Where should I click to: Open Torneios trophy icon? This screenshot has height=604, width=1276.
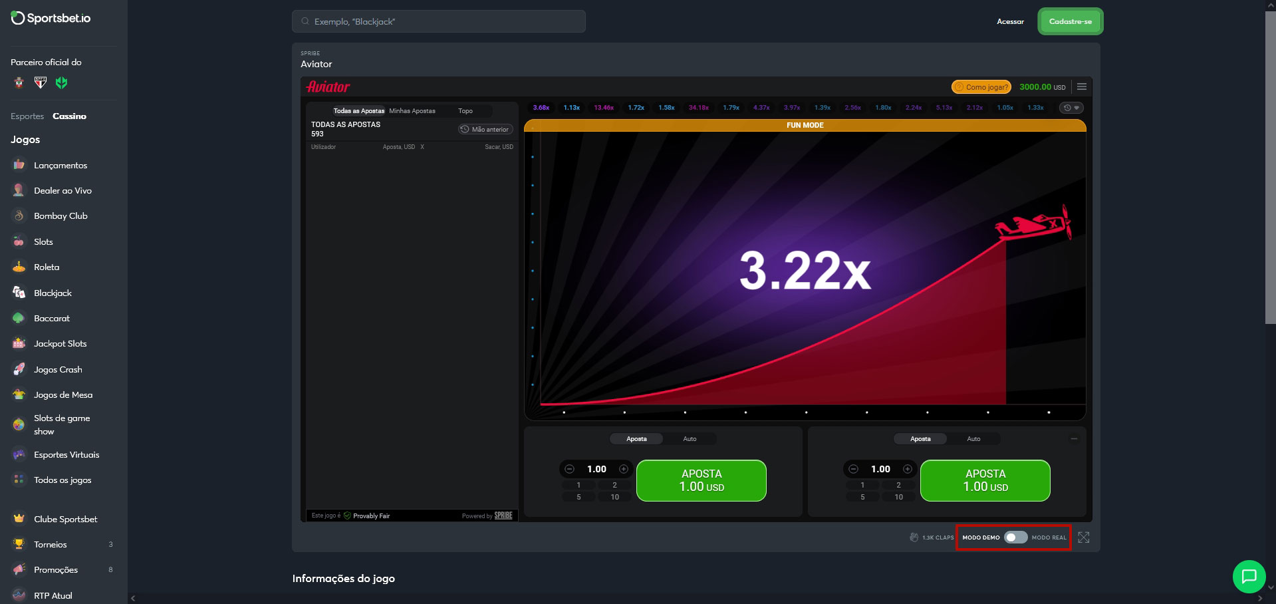coord(19,544)
